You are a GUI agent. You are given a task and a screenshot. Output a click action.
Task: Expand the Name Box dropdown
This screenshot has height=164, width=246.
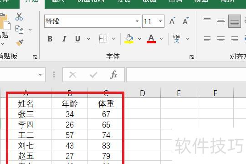(41, 75)
